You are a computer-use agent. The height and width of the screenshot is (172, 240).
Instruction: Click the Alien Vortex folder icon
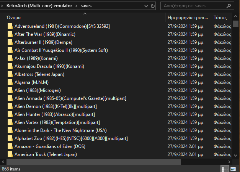10,122
